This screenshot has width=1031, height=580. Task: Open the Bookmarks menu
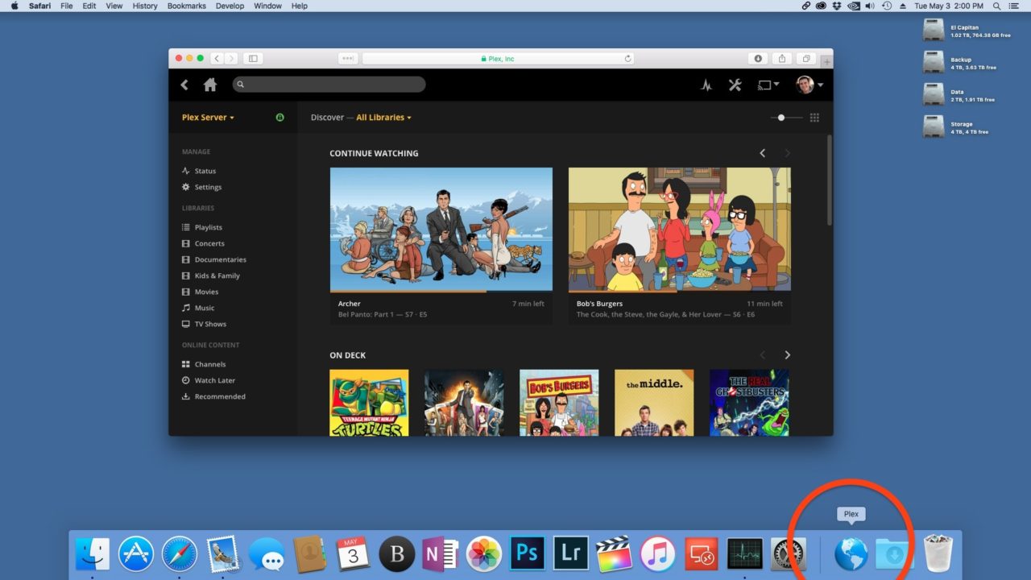(x=187, y=6)
